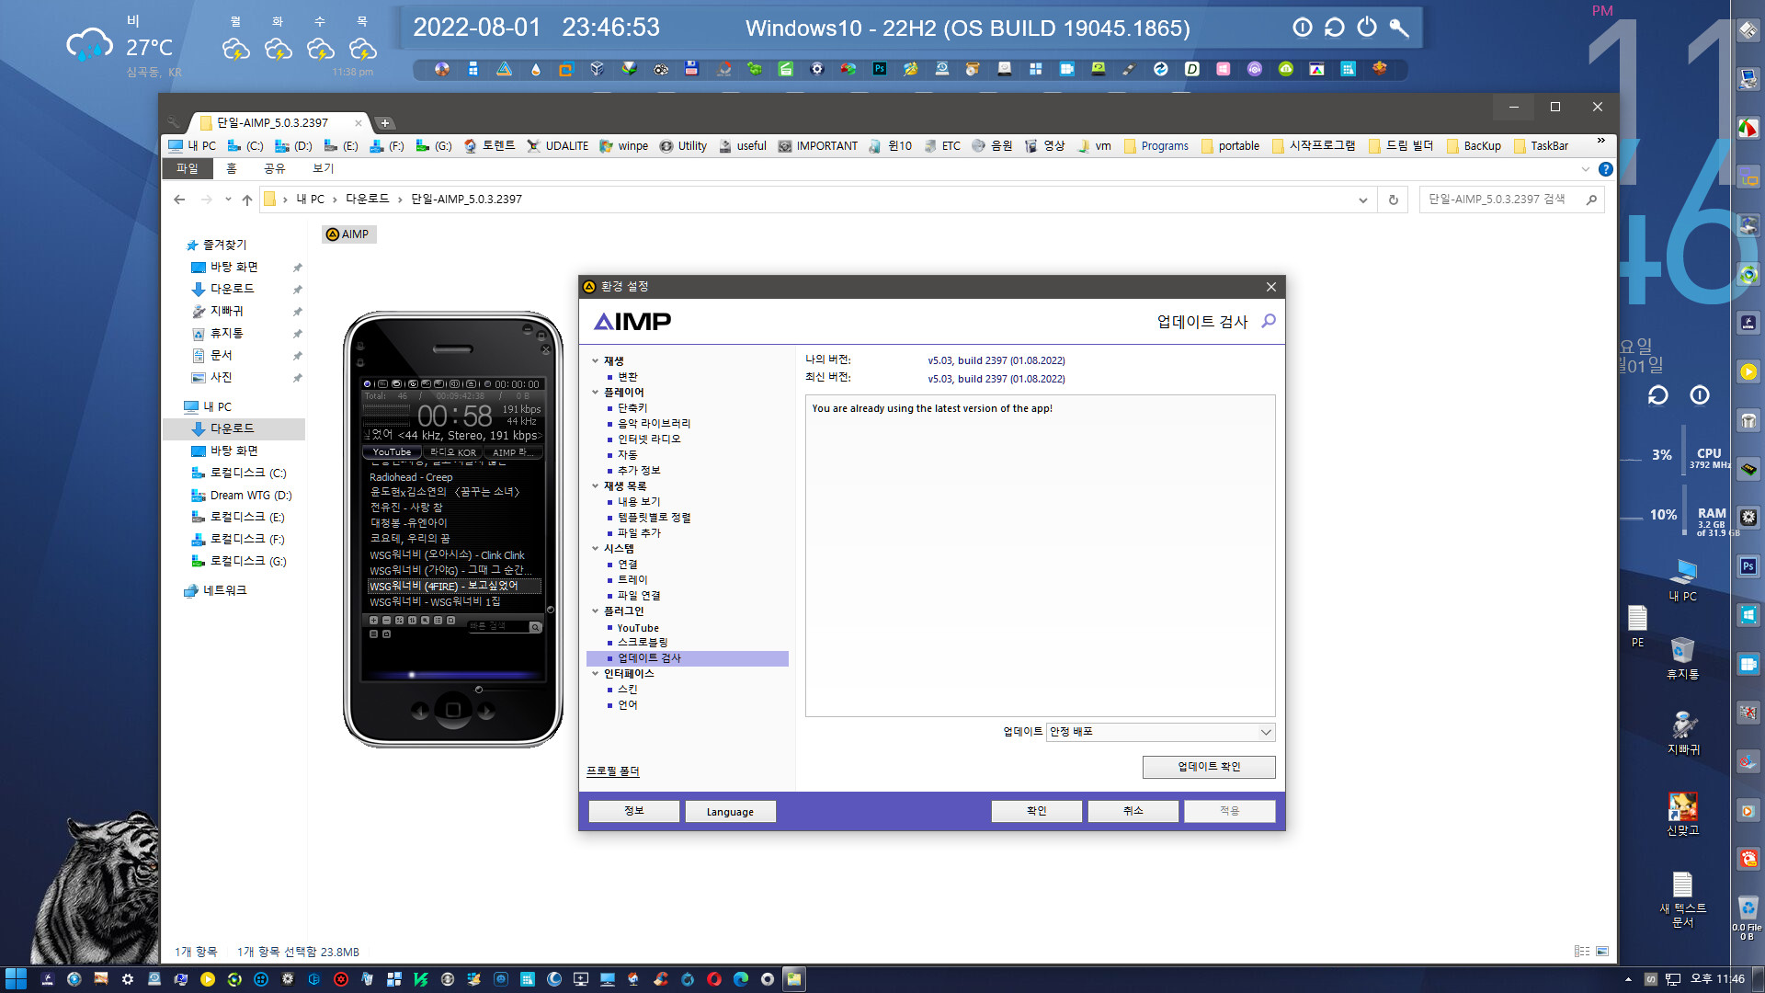The image size is (1765, 993).
Task: Open the PE file icon on desktop
Action: pyautogui.click(x=1637, y=627)
